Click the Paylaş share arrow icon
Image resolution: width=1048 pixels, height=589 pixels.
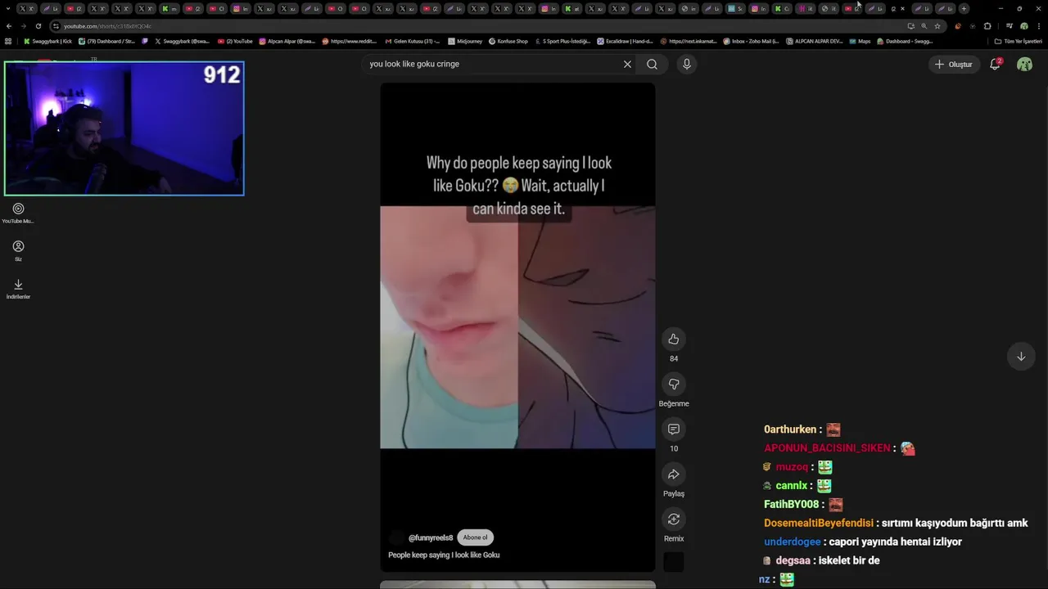tap(673, 474)
